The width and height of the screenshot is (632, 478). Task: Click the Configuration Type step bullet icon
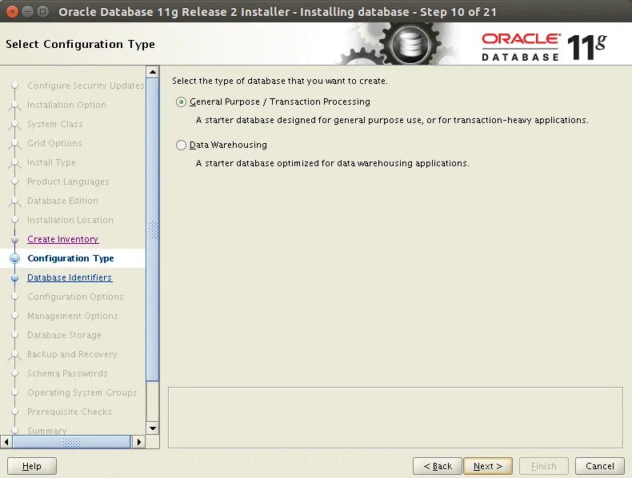[x=14, y=259]
